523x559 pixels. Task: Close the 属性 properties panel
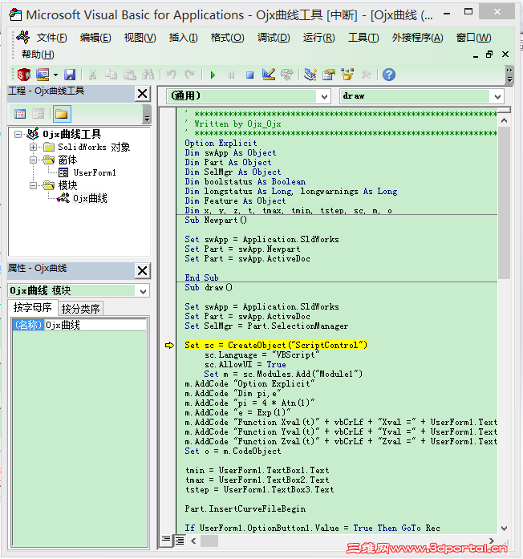point(143,271)
